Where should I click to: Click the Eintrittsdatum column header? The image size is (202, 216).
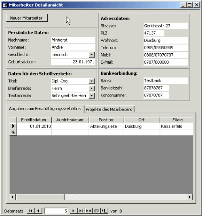click(34, 120)
